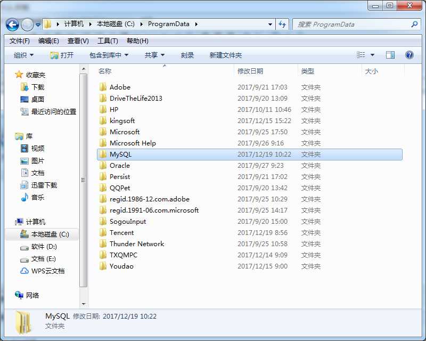
Task: Click the navigation pane scrollbar down arrow
Action: click(x=84, y=304)
